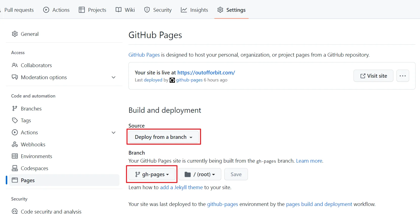Open the github-pages environment link
The image size is (420, 214).
click(223, 204)
